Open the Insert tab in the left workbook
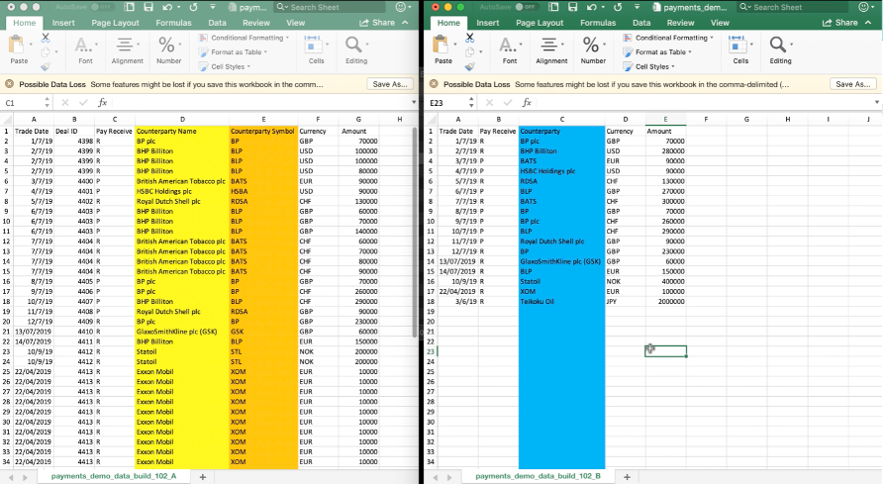The height and width of the screenshot is (484, 884). [63, 23]
